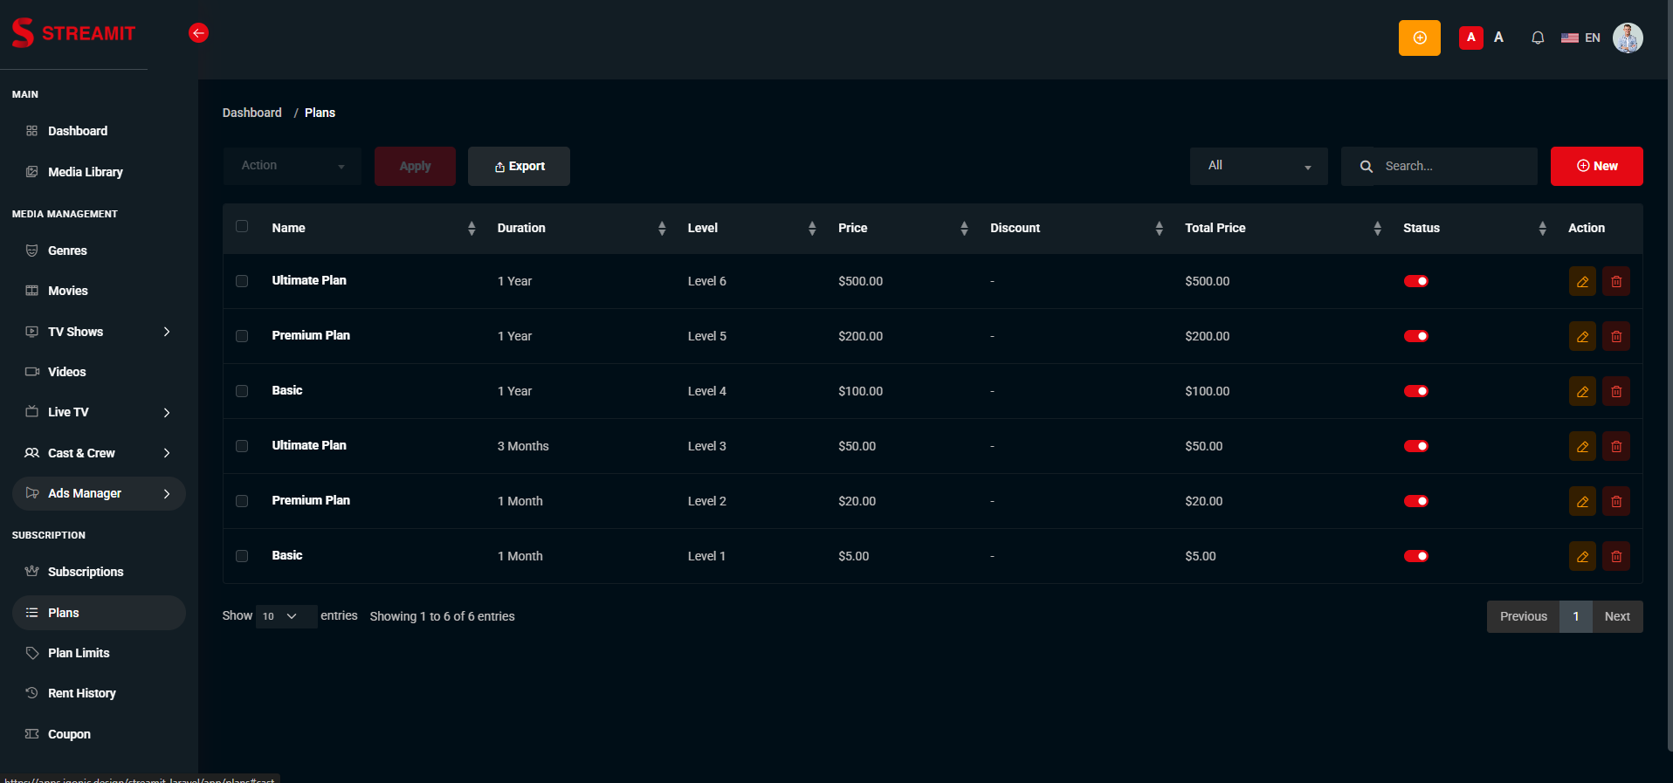The image size is (1673, 783).
Task: Click the red New button
Action: [1596, 166]
